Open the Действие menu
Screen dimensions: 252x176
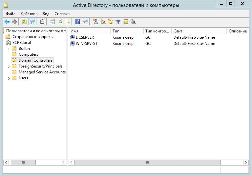29,14
